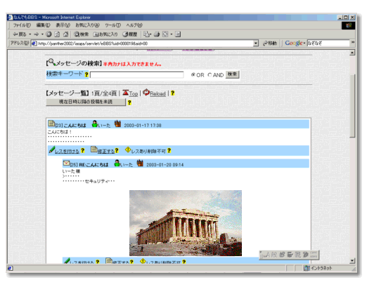Open the Google toolbar dropdown arrow

(x=304, y=44)
